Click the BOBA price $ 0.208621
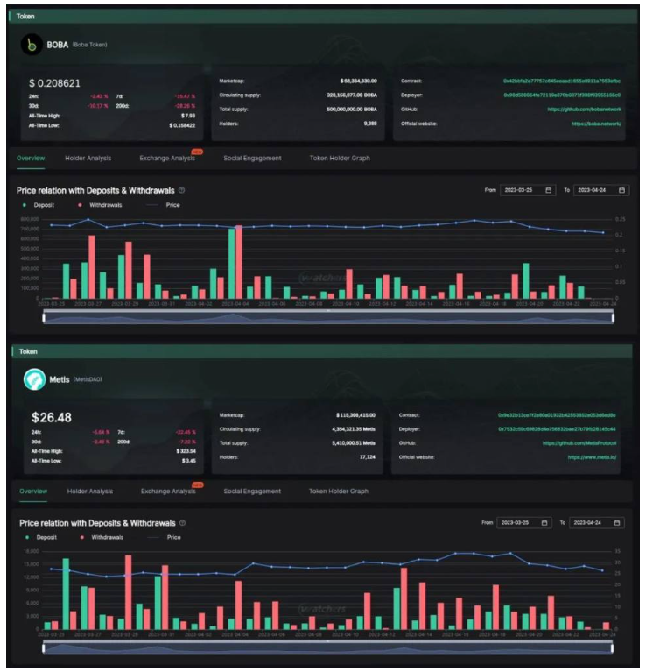This screenshot has width=646, height=672. point(54,83)
